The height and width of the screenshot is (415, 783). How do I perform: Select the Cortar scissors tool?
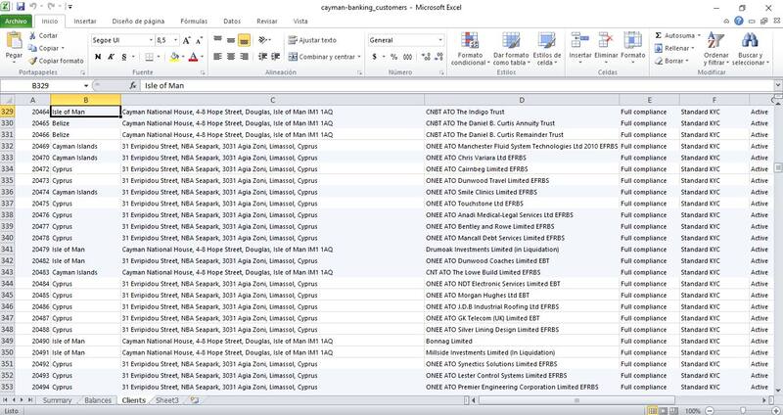42,35
